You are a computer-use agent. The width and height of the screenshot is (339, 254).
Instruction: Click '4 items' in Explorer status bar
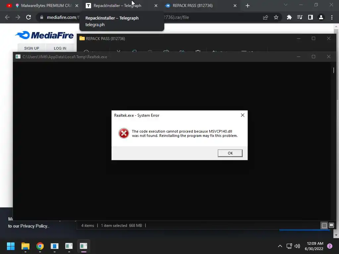tap(87, 226)
